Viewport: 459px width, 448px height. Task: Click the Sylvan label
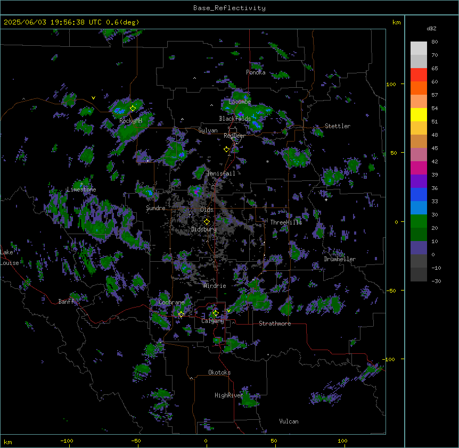[x=208, y=130]
